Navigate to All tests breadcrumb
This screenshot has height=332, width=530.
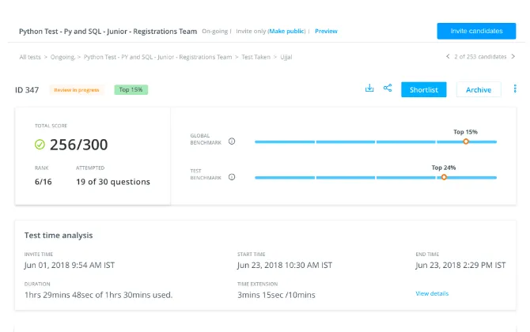click(x=32, y=57)
